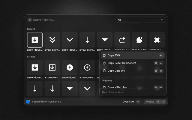The height and width of the screenshot is (120, 192).
Task: Click the Search for actions field
Action: coord(132,92)
